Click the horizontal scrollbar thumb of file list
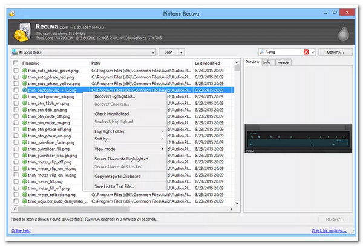 coord(74,209)
